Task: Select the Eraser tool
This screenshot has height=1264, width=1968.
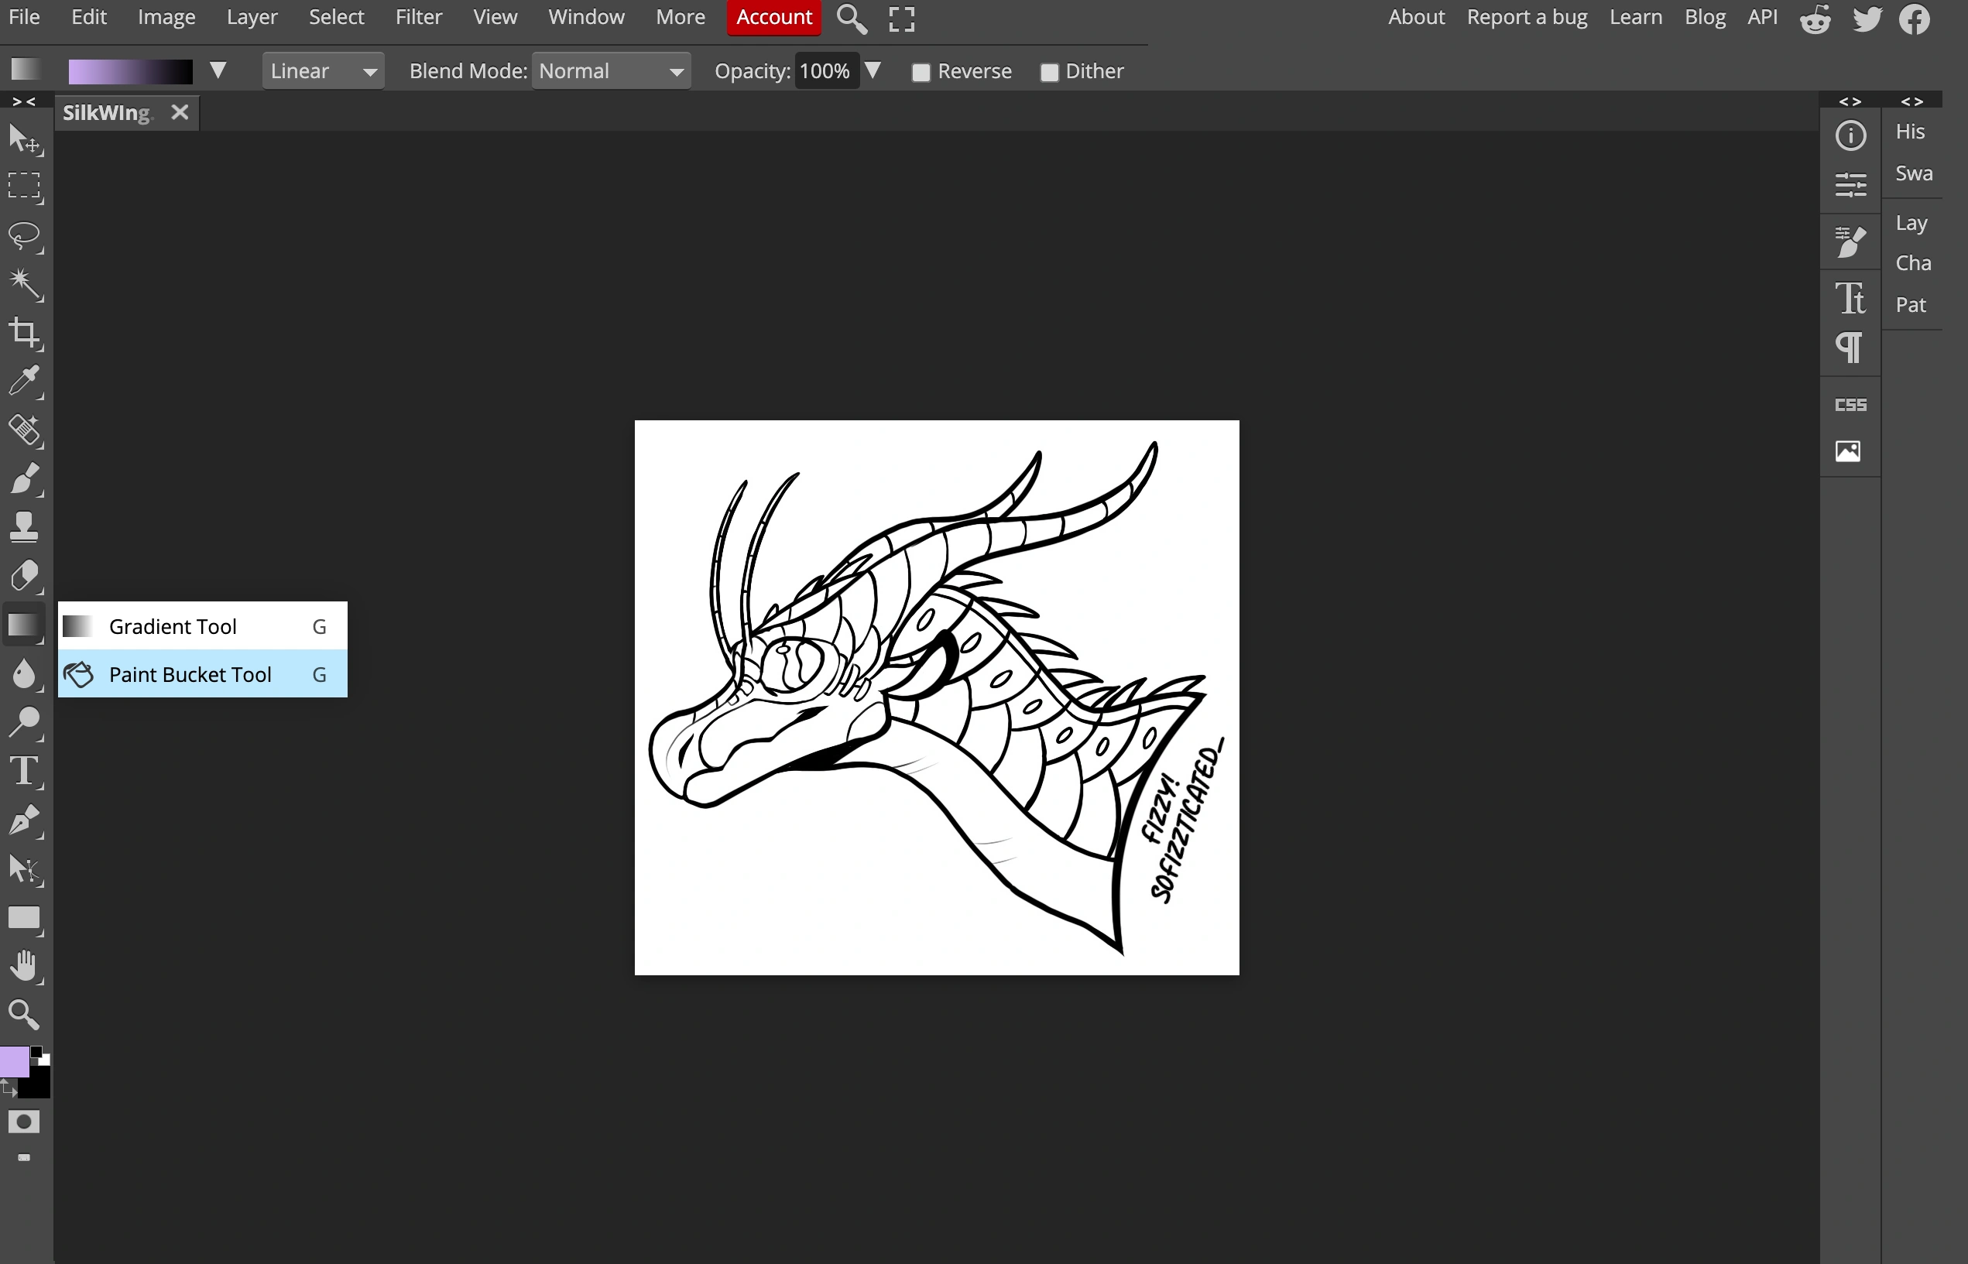Action: (24, 575)
